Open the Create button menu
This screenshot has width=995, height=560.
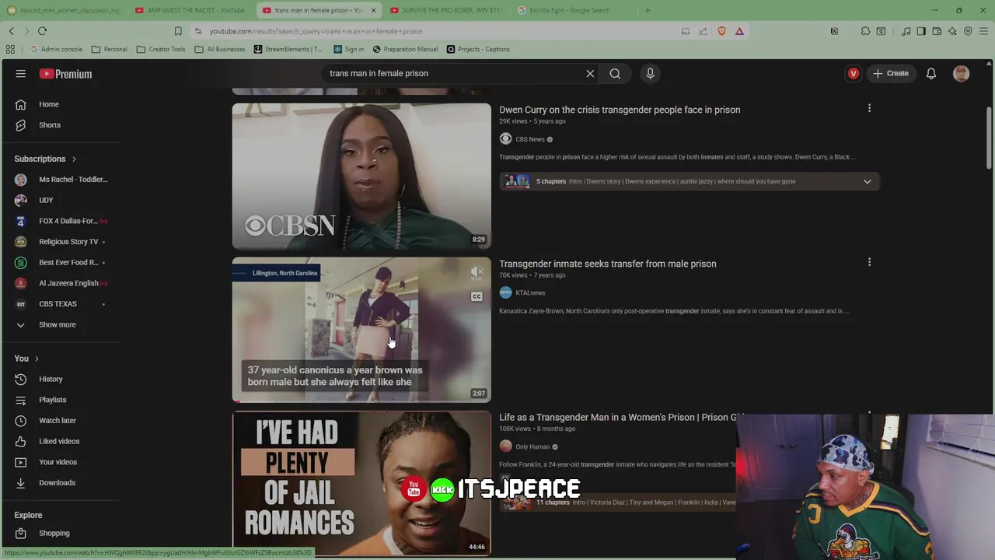(891, 74)
